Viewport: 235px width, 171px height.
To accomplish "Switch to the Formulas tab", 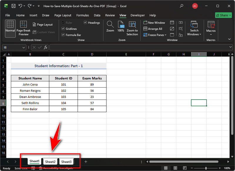I will tap(83, 15).
